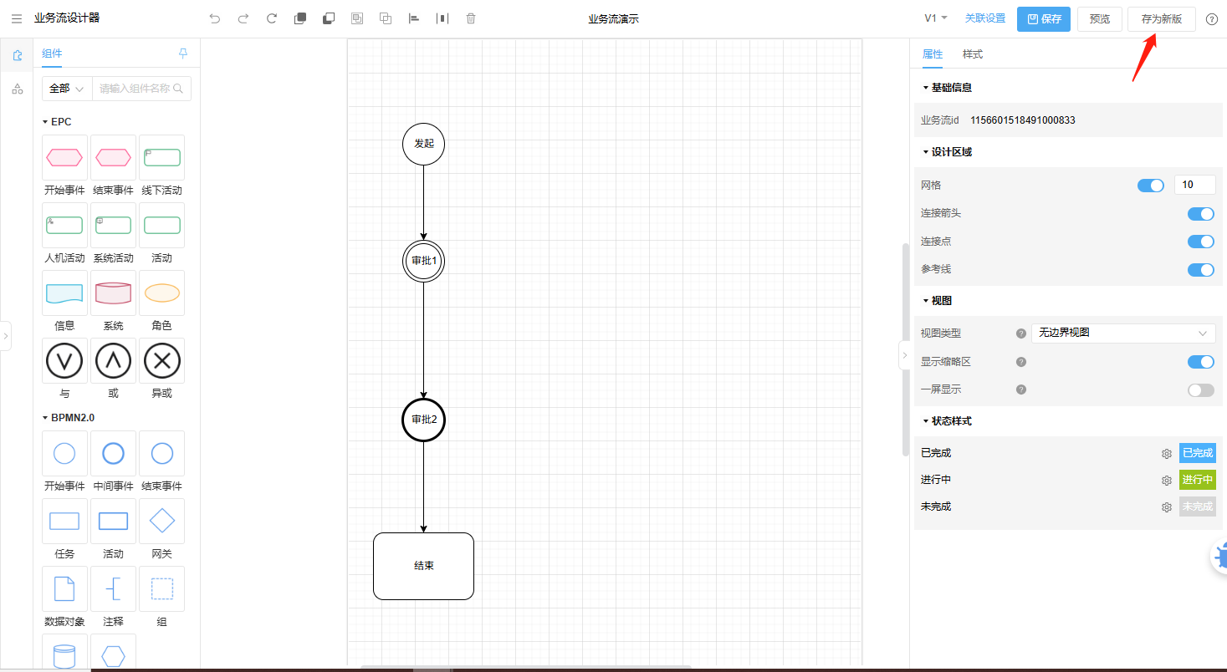Select the 审批1 node on canvas
This screenshot has width=1227, height=672.
[424, 261]
